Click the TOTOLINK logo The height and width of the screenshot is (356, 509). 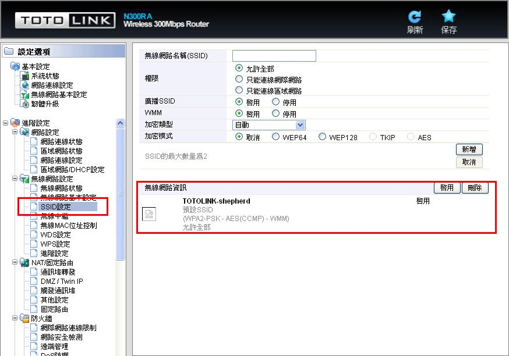point(65,20)
